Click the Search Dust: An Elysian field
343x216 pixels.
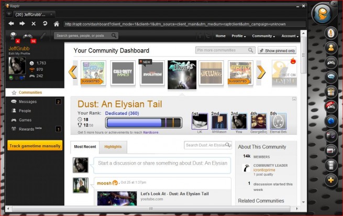(x=208, y=145)
